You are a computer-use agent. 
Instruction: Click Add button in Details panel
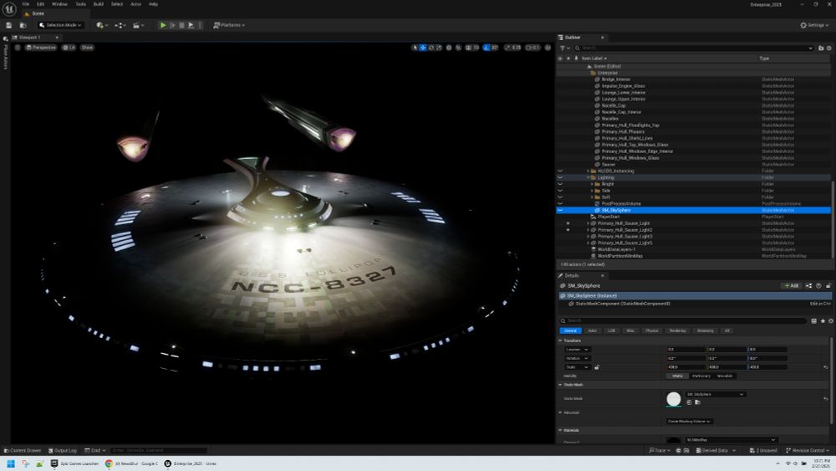(x=791, y=286)
